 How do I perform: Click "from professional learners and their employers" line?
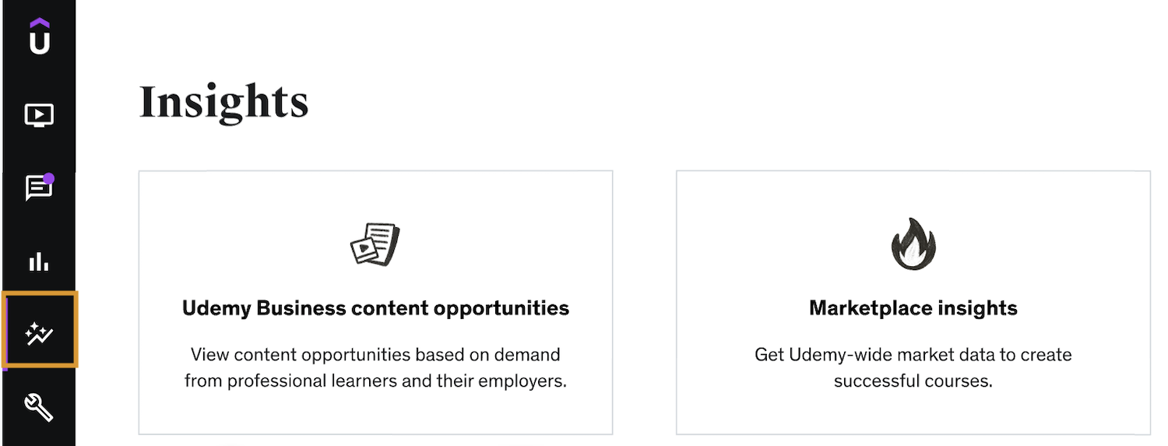click(x=375, y=382)
